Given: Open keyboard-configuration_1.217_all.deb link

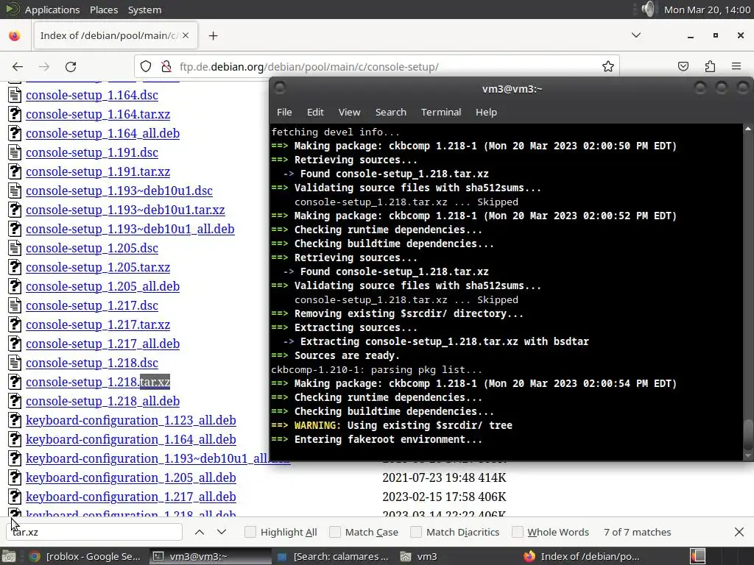Looking at the screenshot, I should point(131,497).
